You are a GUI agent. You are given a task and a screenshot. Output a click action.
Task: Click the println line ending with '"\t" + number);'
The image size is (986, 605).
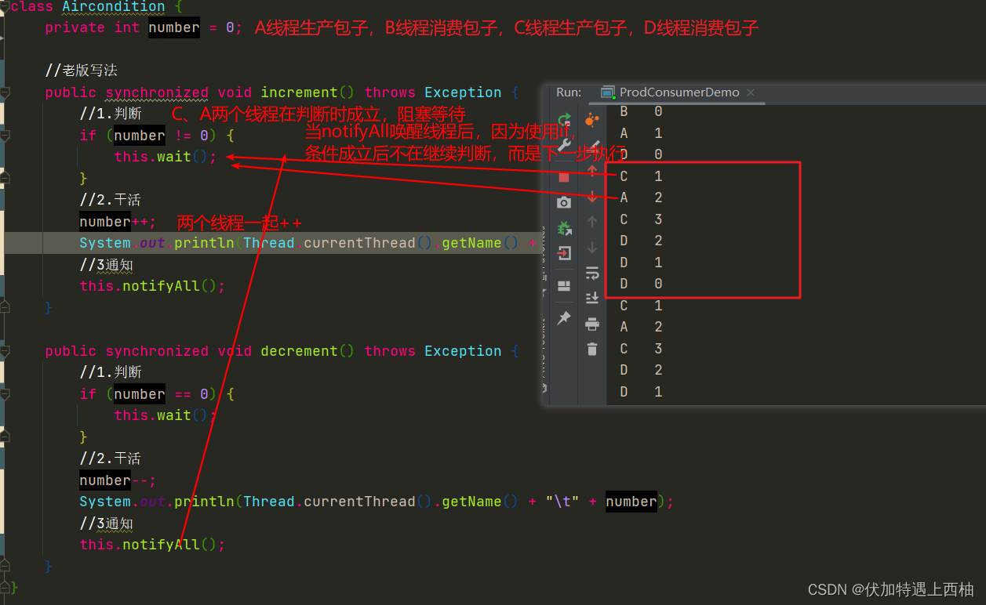[x=377, y=502]
